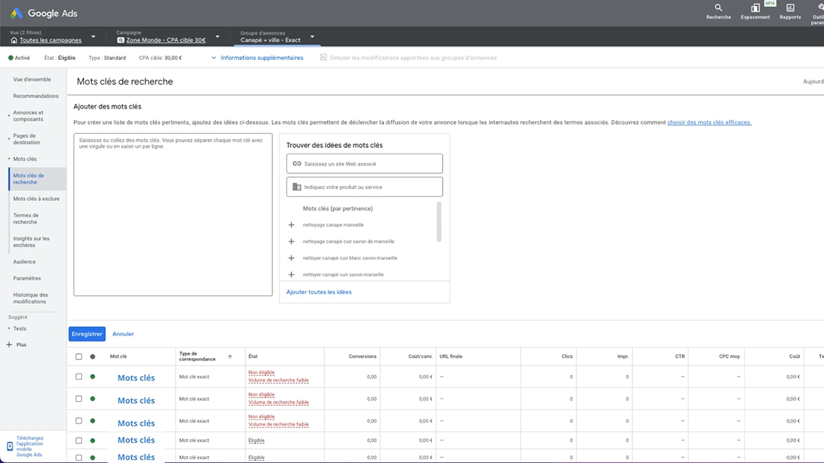This screenshot has width=824, height=463.
Task: Click the Annuler button
Action: (x=123, y=334)
